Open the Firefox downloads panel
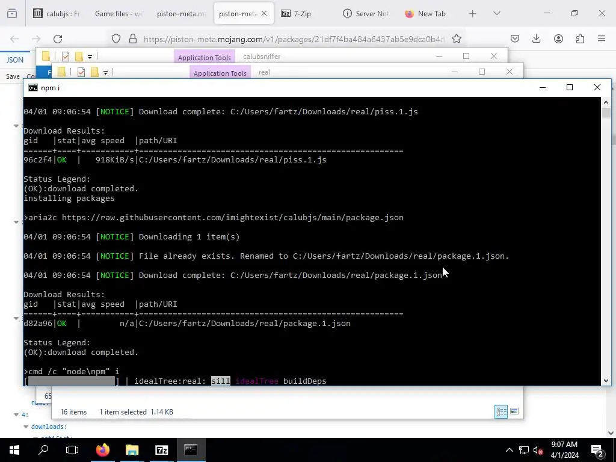The height and width of the screenshot is (462, 616). coord(536,38)
